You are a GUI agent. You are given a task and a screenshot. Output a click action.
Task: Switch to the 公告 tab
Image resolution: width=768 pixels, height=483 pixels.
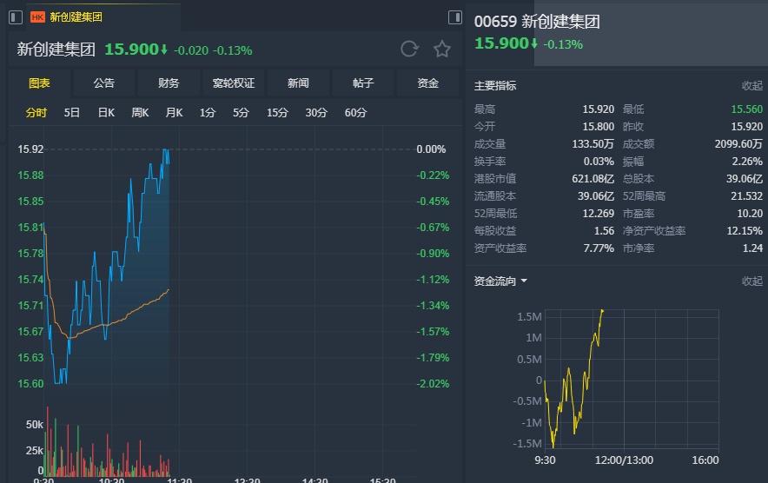click(104, 83)
